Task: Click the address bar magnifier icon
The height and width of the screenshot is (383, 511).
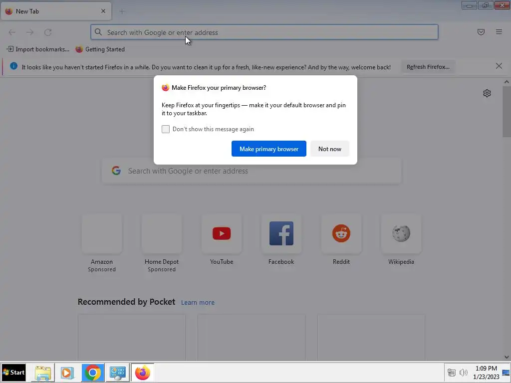Action: pyautogui.click(x=98, y=32)
